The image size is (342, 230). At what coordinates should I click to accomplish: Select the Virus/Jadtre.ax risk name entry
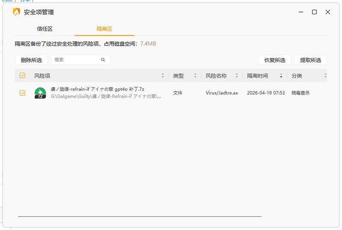[x=221, y=93]
